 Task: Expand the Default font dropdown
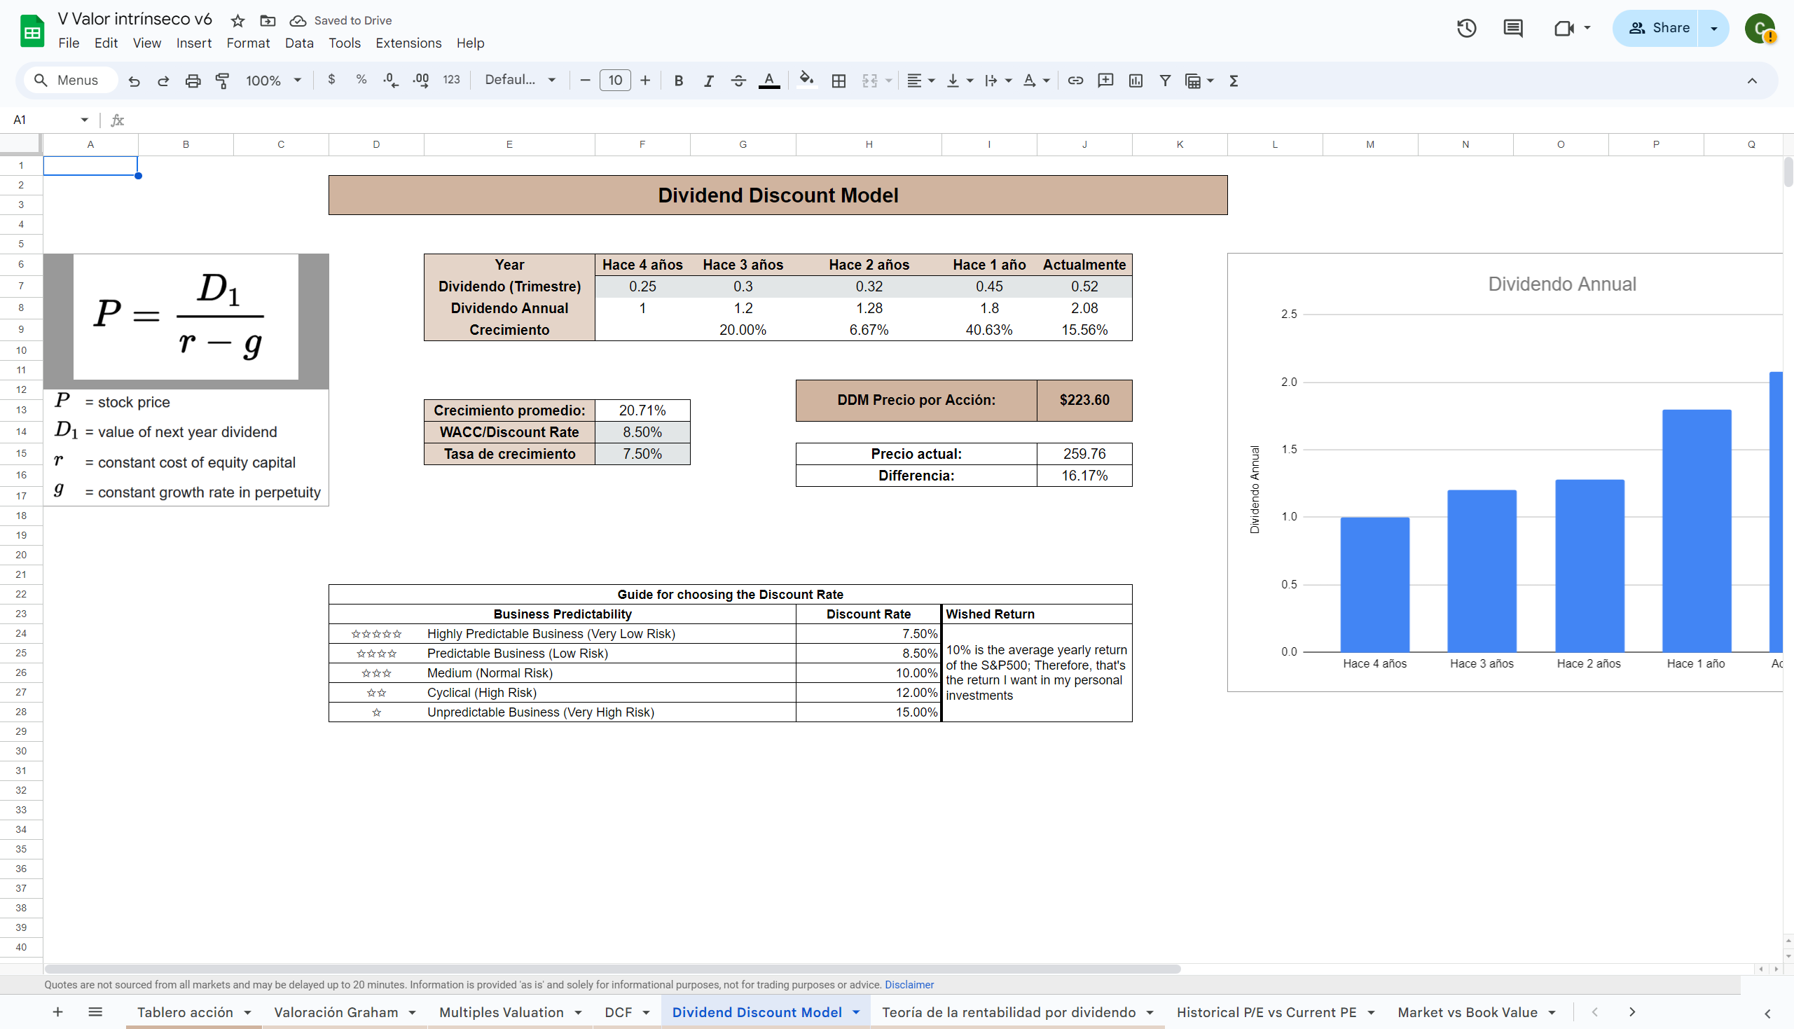coord(520,80)
